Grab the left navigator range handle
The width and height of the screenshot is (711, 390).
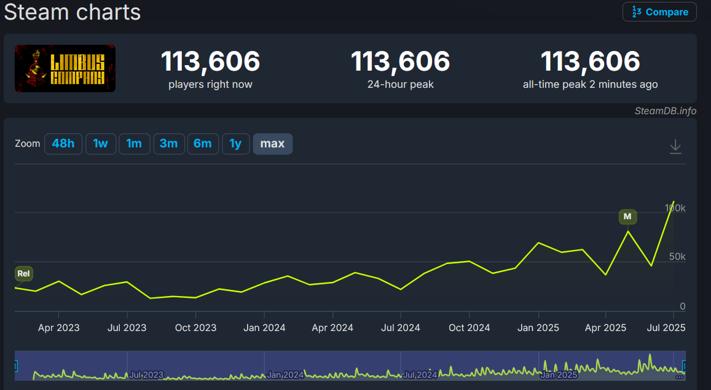point(16,365)
